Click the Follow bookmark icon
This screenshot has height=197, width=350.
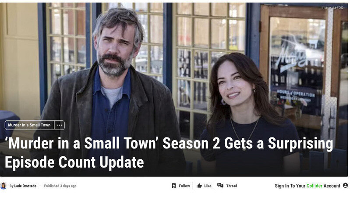point(173,186)
